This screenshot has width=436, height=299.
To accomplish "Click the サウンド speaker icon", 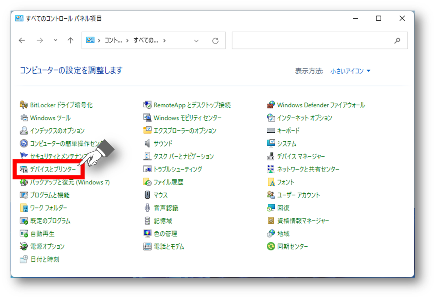I will (147, 144).
